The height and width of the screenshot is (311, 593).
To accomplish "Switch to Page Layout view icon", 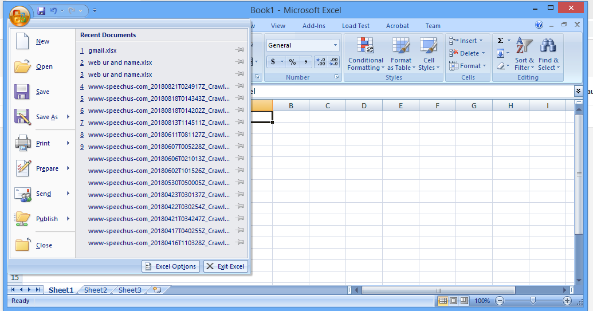I will 453,301.
